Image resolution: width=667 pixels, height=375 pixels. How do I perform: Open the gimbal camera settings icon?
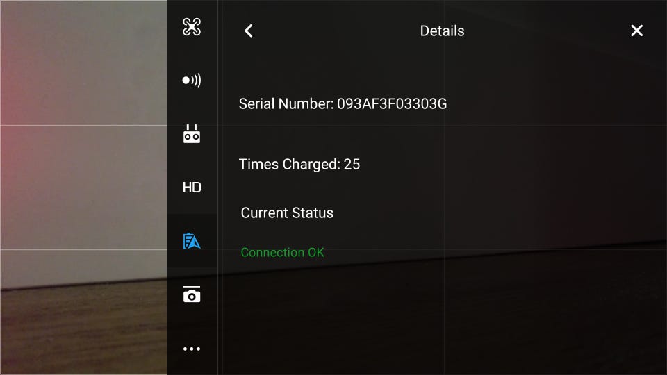[x=192, y=294]
